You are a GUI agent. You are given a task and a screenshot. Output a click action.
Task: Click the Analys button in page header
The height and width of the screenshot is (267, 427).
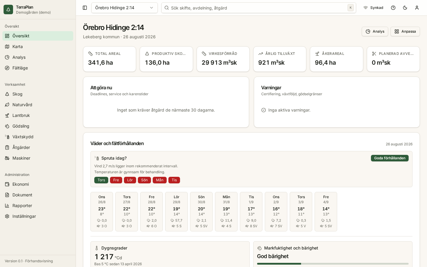click(375, 31)
